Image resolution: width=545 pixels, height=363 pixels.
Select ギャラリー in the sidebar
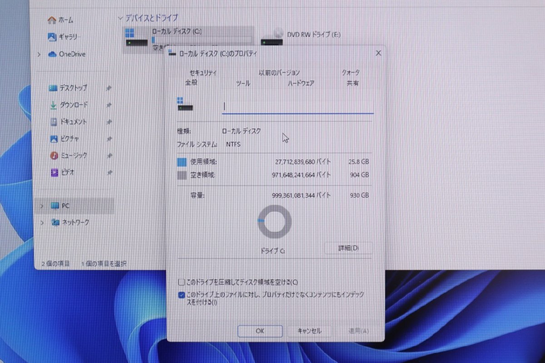(x=69, y=37)
